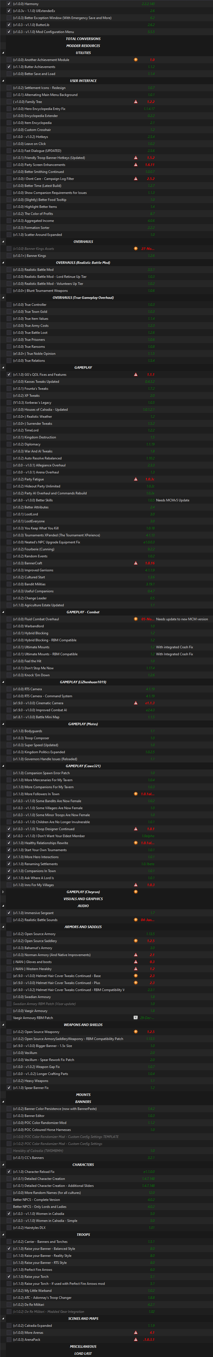Click 'Needs update to new MCM version' note
213x1357 pixels.
click(182, 619)
